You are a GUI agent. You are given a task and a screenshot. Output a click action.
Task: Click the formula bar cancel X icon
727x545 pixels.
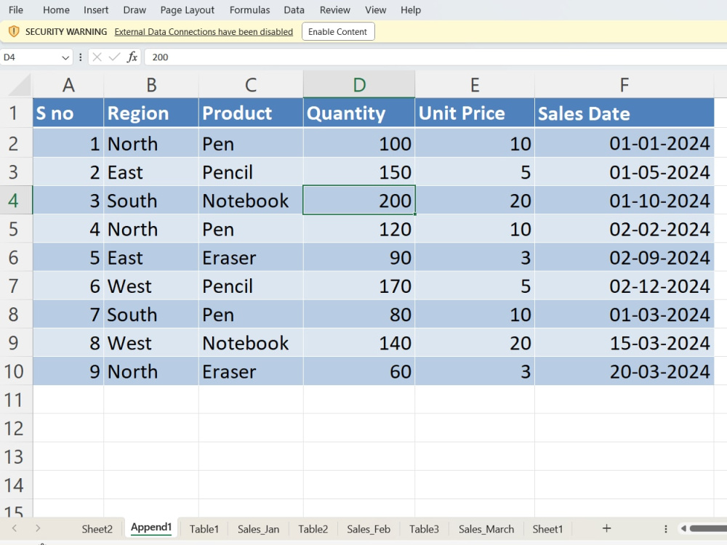click(x=97, y=57)
